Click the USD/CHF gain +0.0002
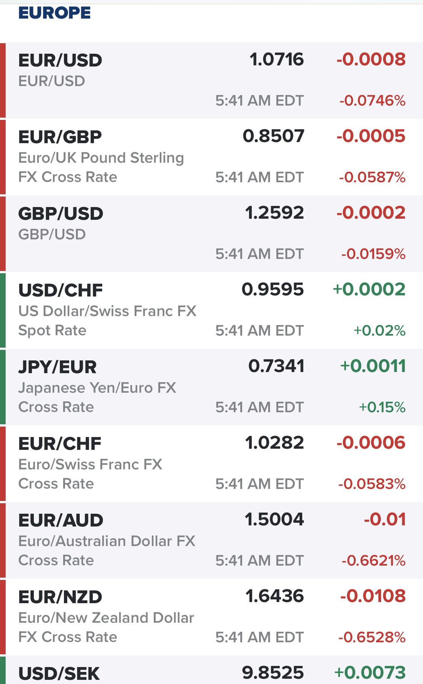 point(369,289)
